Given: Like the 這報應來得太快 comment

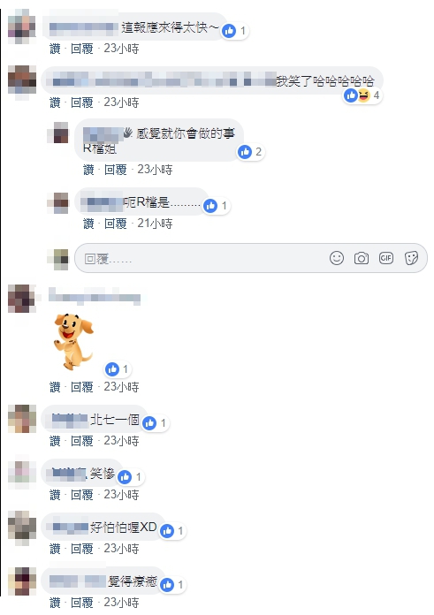Looking at the screenshot, I should coord(55,49).
